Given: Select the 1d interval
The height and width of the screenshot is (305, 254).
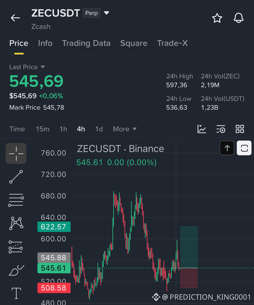Looking at the screenshot, I should (99, 129).
